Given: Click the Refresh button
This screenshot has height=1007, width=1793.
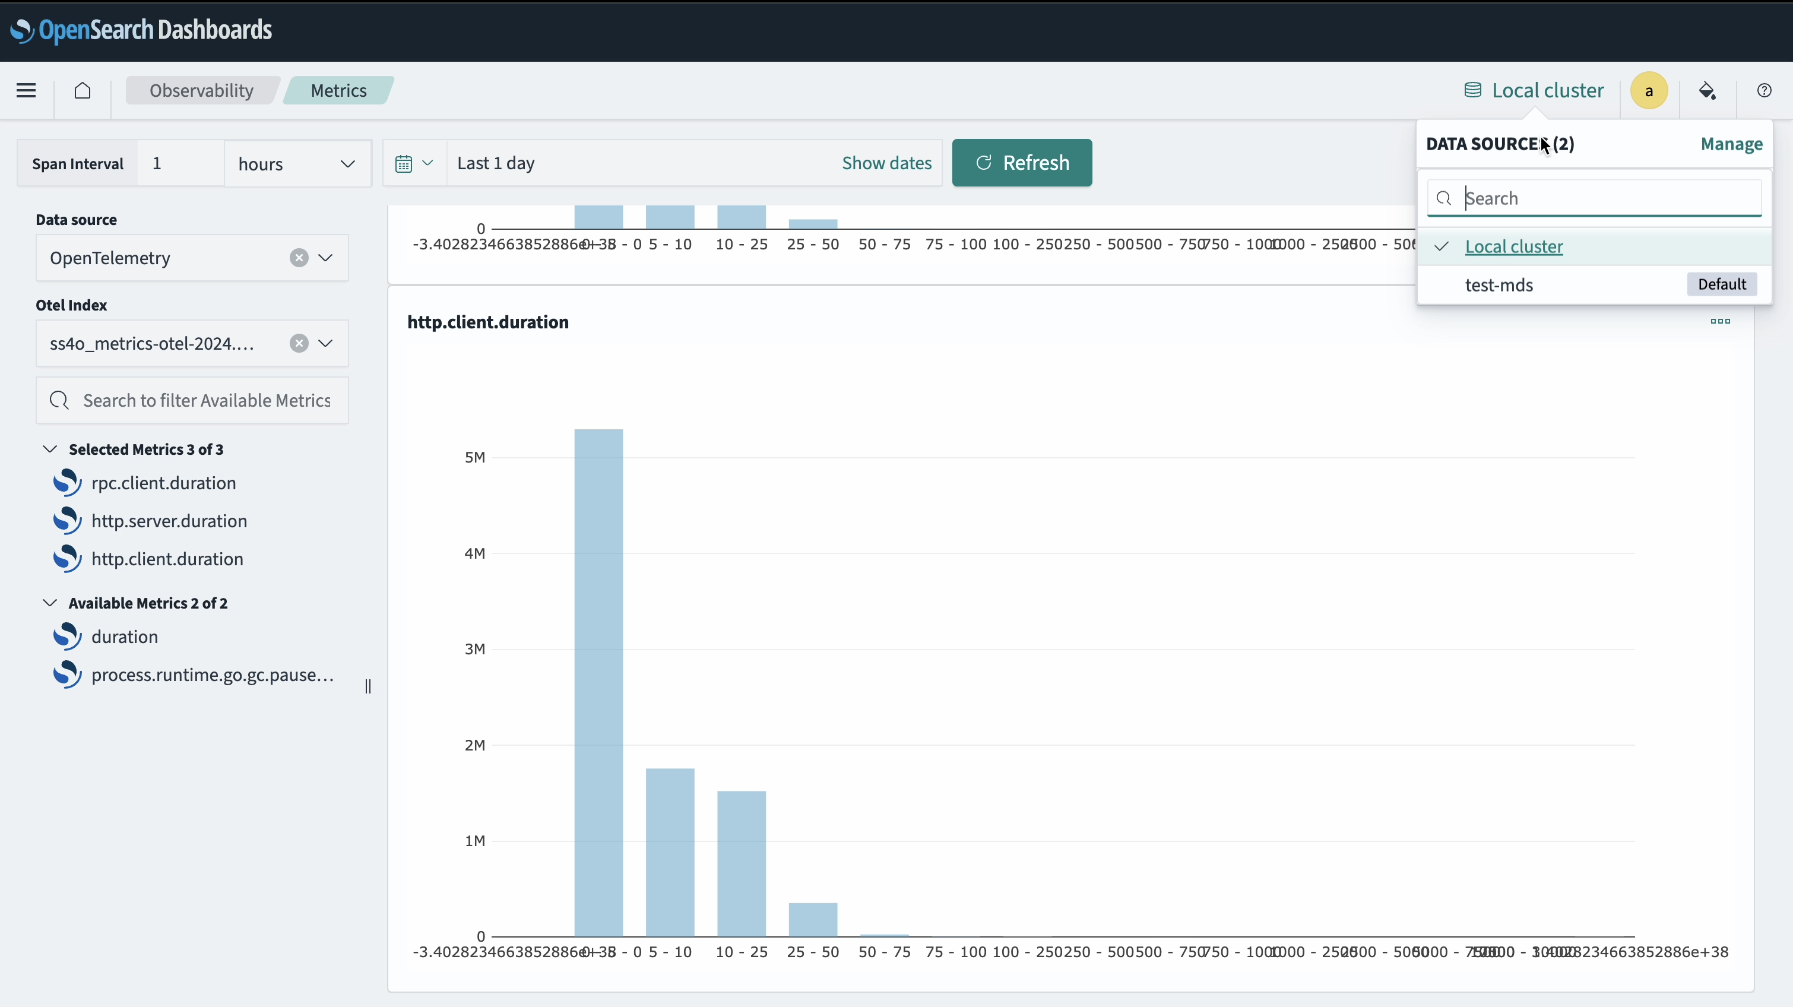Looking at the screenshot, I should click(x=1021, y=163).
